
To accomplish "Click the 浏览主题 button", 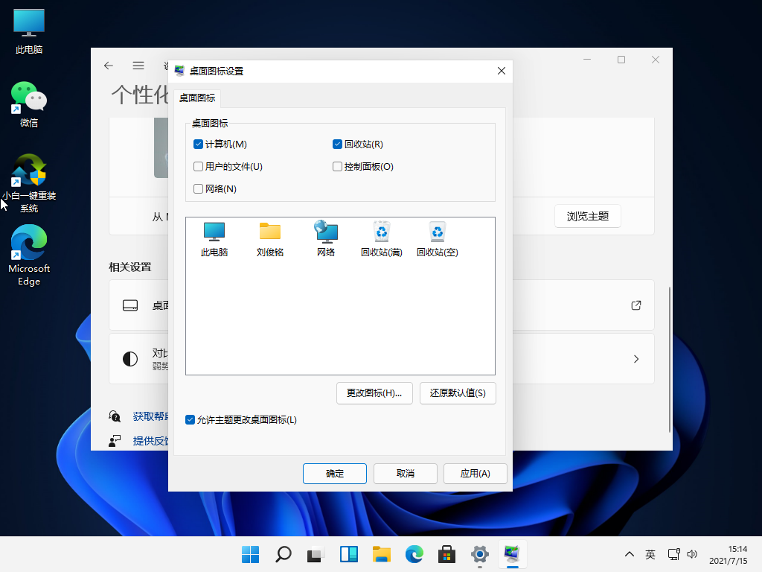I will tap(587, 216).
